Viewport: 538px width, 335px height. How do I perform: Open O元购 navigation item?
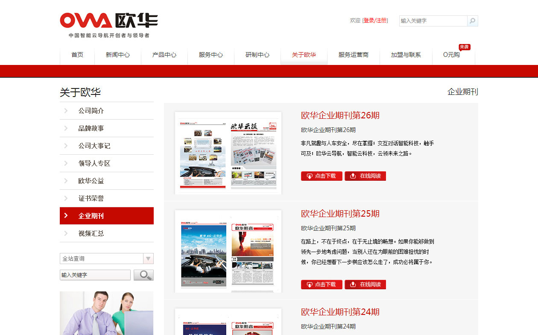pyautogui.click(x=451, y=55)
